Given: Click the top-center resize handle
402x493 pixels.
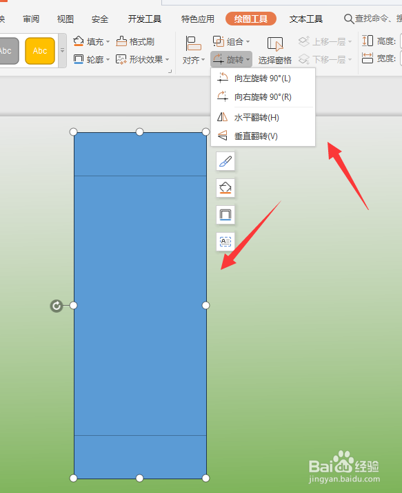Looking at the screenshot, I should coord(139,132).
